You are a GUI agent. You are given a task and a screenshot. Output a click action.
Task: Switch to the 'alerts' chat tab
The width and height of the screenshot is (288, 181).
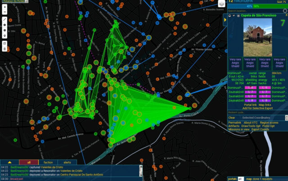click(67, 162)
